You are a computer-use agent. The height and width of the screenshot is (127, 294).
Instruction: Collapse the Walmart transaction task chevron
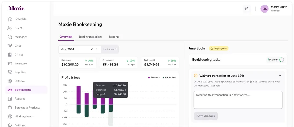click(x=280, y=76)
